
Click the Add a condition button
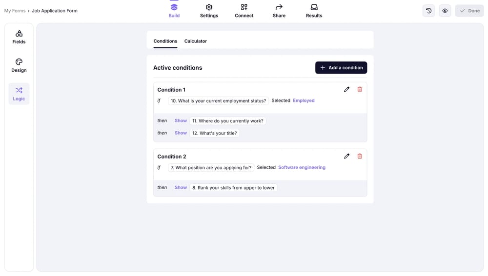click(x=341, y=68)
